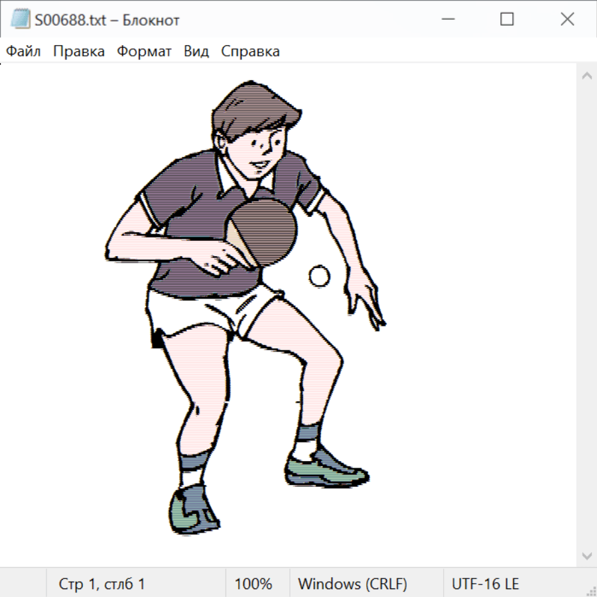Open the Правка menu
This screenshot has height=597, width=597.
79,52
